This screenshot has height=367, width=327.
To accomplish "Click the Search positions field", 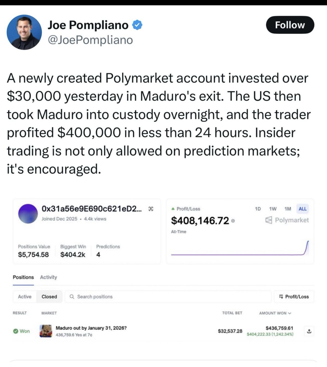I will pos(168,297).
